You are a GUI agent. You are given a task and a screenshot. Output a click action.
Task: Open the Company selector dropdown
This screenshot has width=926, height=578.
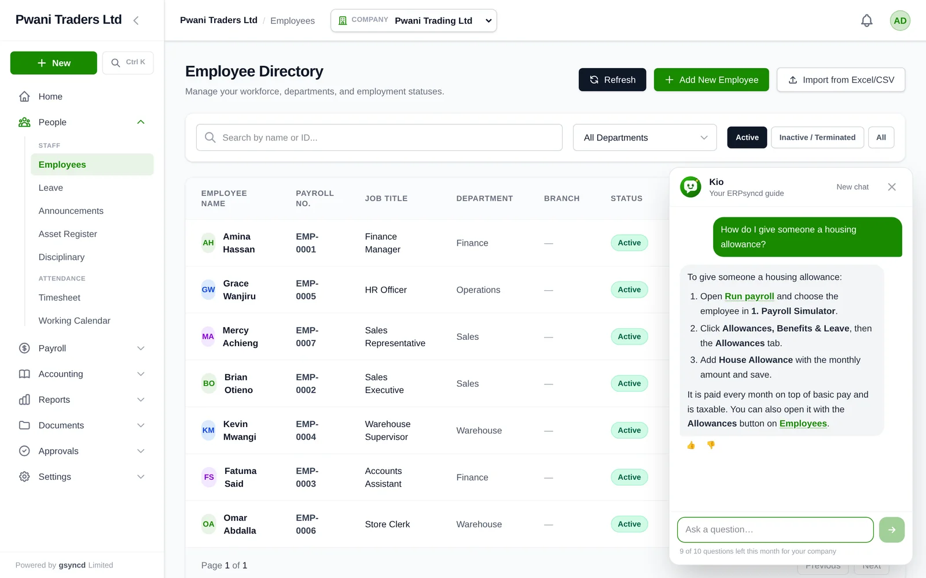point(414,21)
